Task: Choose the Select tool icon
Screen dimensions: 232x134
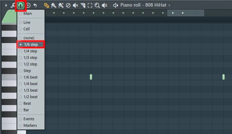Action: pyautogui.click(x=90, y=6)
